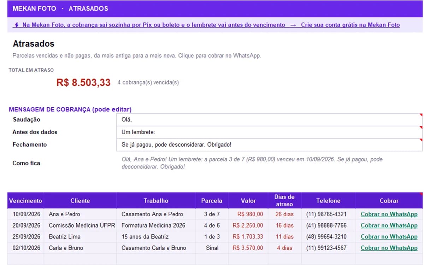Select the 'Como fica' label
424x265 pixels.
tap(26, 163)
